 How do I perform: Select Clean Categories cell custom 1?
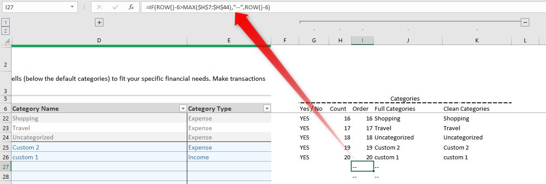[x=477, y=157]
